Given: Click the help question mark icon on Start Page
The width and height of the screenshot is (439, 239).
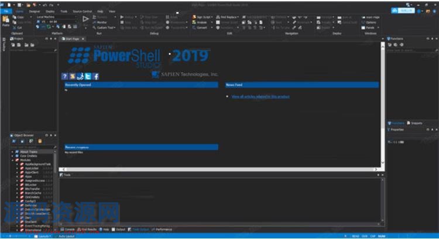Looking at the screenshot, I should pos(64,76).
